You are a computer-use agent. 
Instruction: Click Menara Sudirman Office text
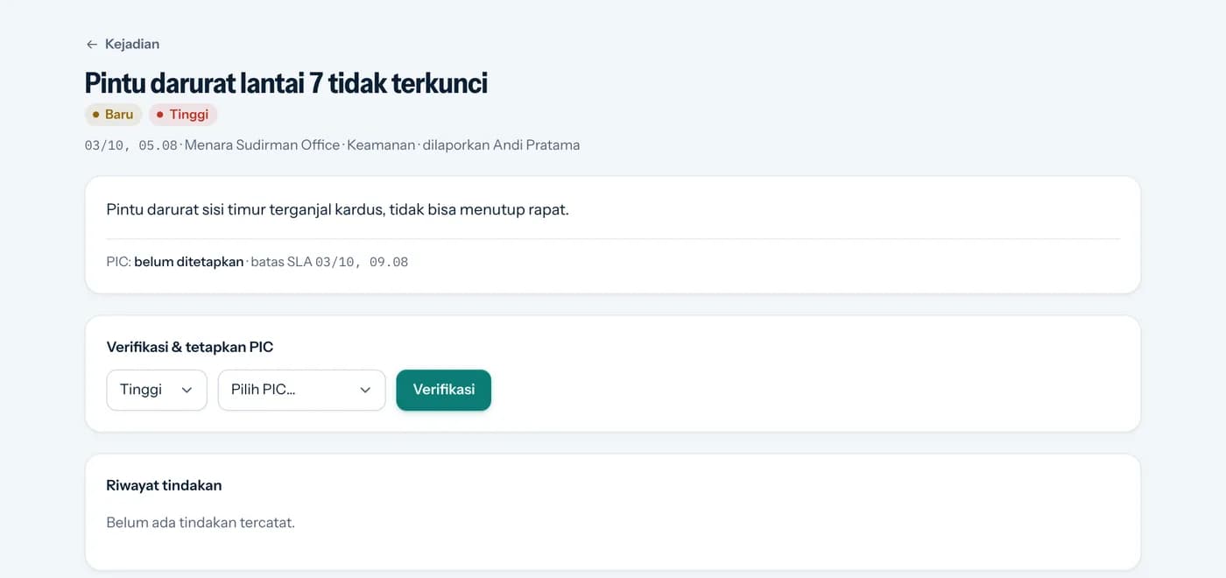(x=263, y=145)
